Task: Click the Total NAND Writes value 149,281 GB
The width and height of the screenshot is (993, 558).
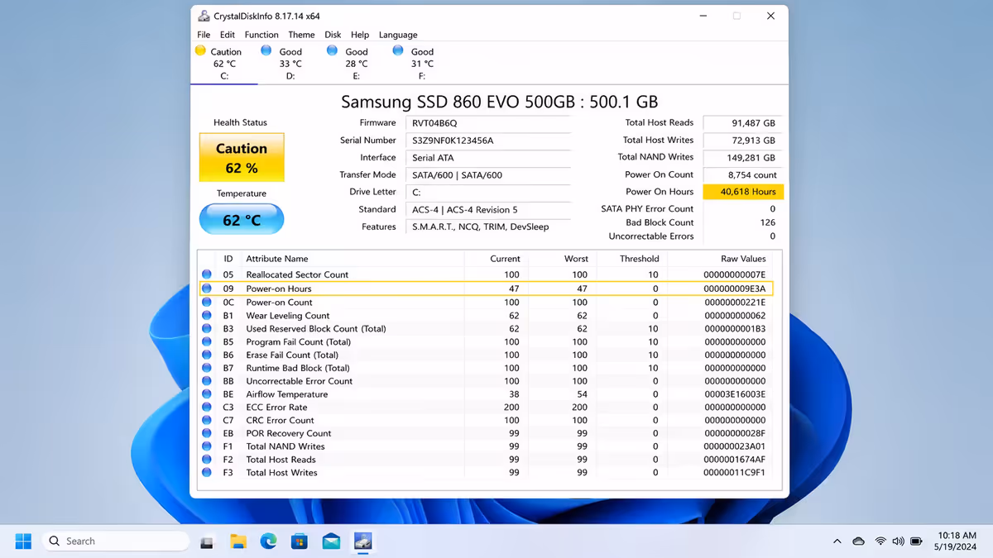Action: point(742,158)
